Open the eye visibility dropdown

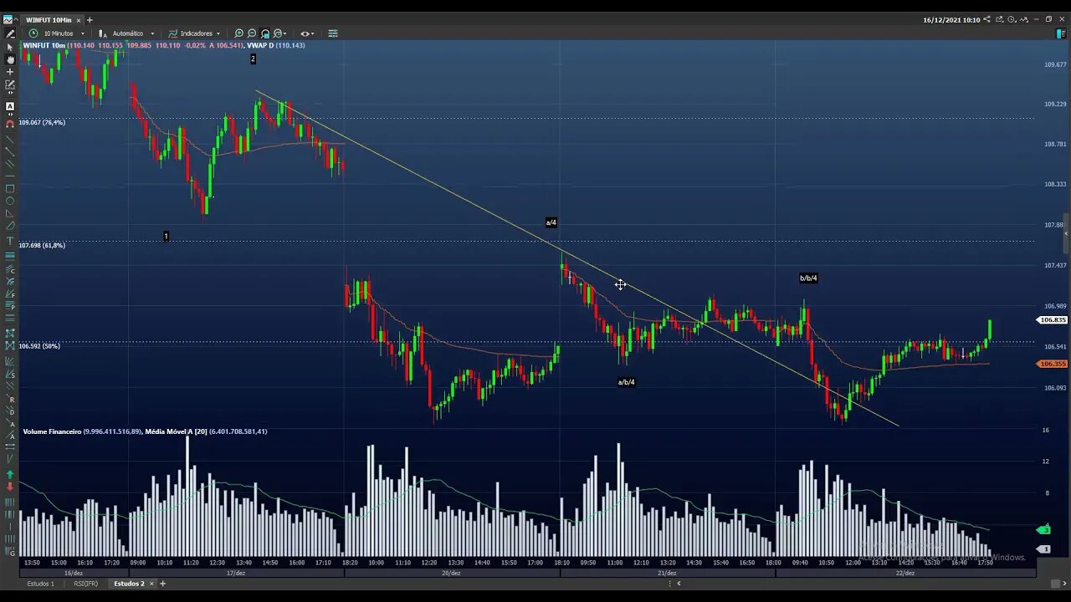click(307, 33)
